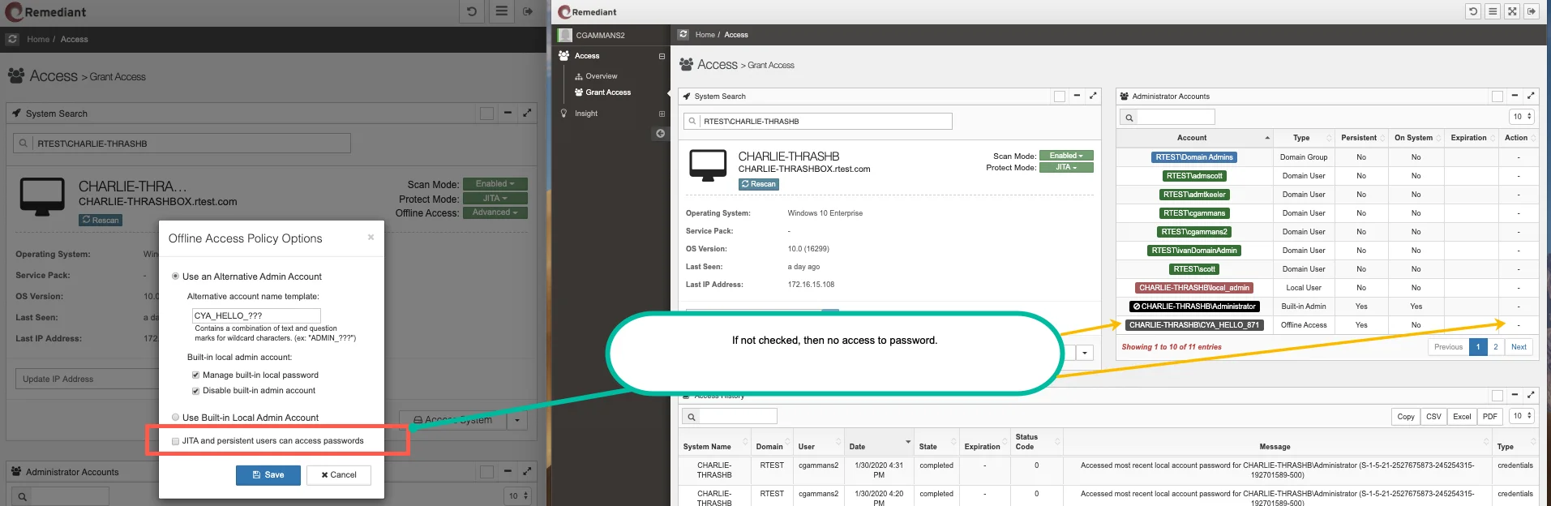Close the Offline Access Policy Options dialog

pyautogui.click(x=371, y=238)
